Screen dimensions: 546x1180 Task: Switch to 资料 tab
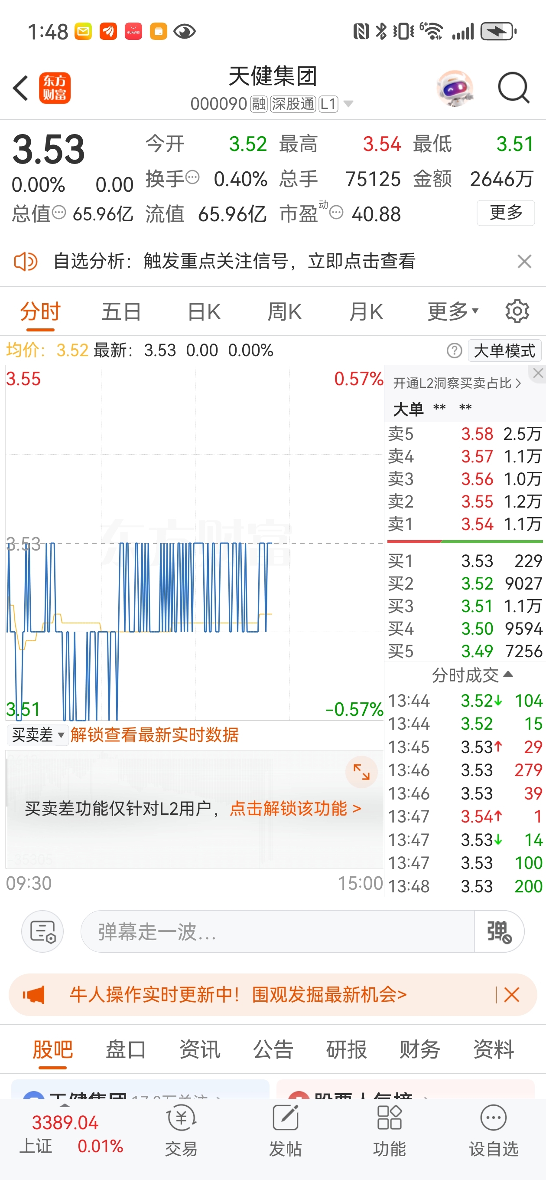click(494, 1050)
